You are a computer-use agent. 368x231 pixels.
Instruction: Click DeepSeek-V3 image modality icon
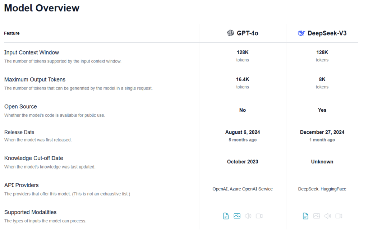coord(317,216)
